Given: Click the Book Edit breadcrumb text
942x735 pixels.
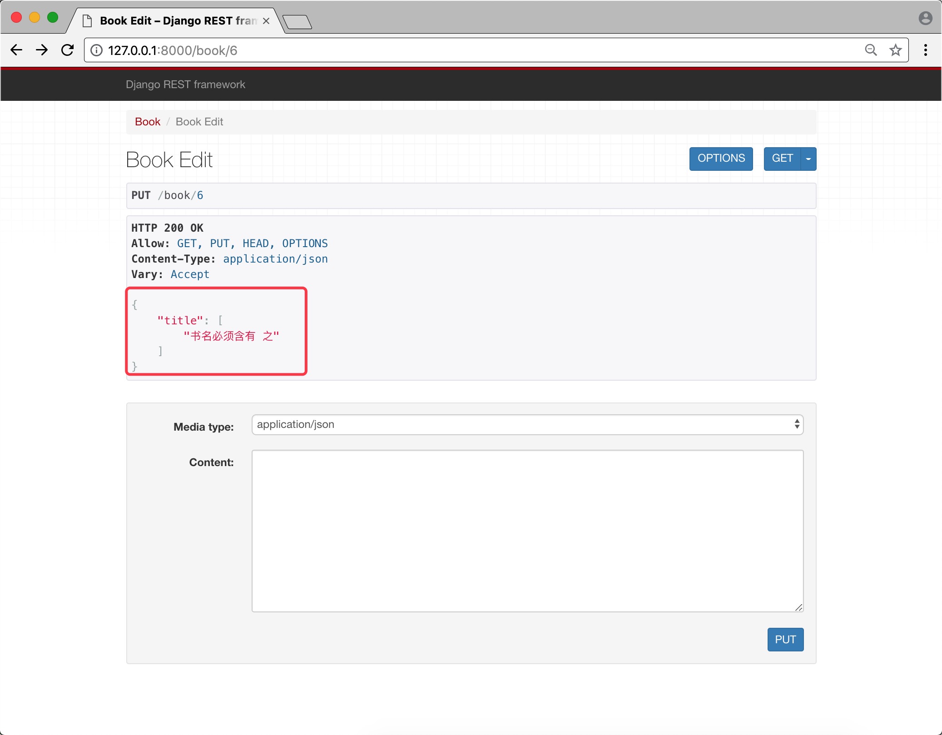Looking at the screenshot, I should coord(199,122).
